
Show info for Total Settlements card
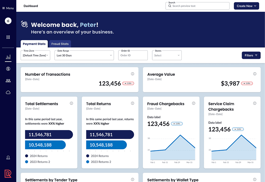71,103
